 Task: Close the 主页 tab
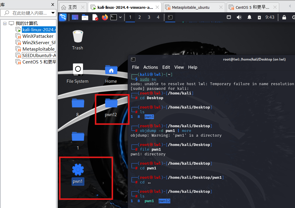[x=83, y=7]
